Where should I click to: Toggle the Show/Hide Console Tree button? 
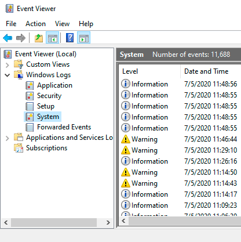click(x=53, y=38)
